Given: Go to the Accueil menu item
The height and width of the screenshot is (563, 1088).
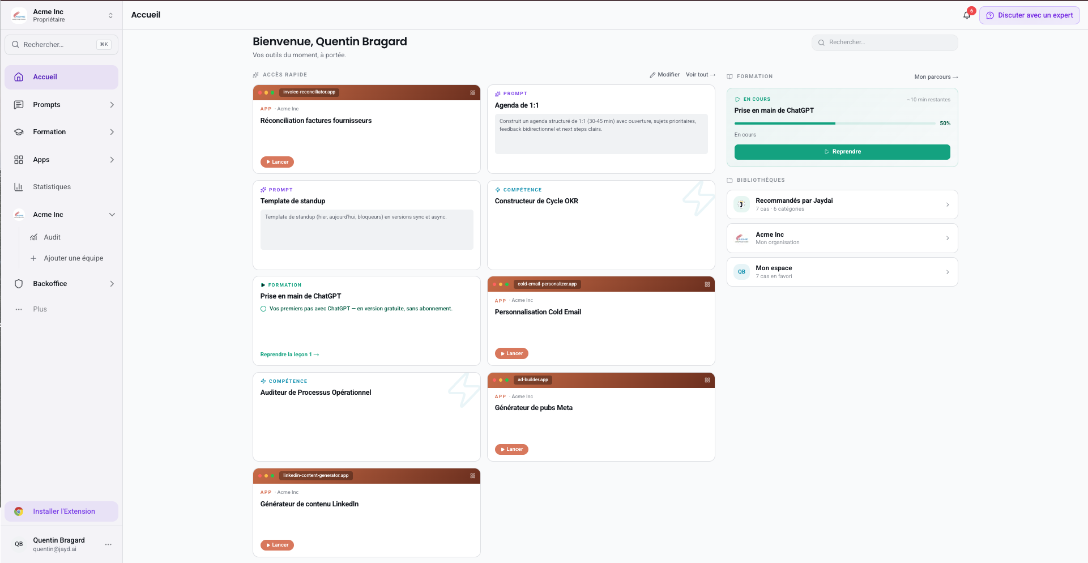Looking at the screenshot, I should [62, 77].
